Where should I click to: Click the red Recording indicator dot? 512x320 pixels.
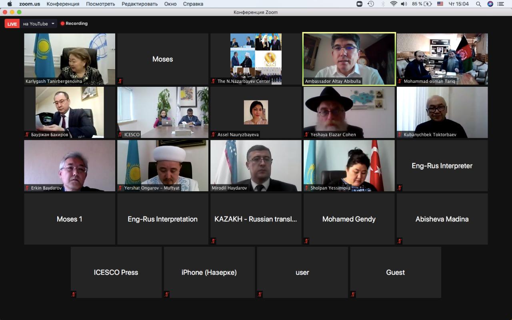point(62,24)
